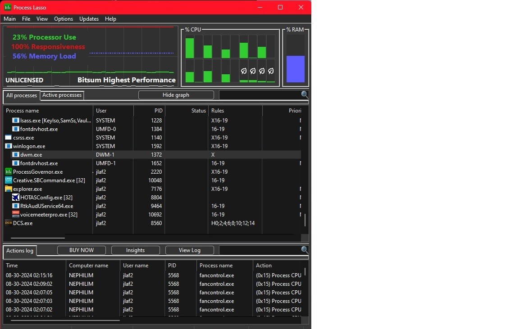Viewport: 519px width, 329px height.
Task: Select the PID 7176 cell
Action: point(156,189)
